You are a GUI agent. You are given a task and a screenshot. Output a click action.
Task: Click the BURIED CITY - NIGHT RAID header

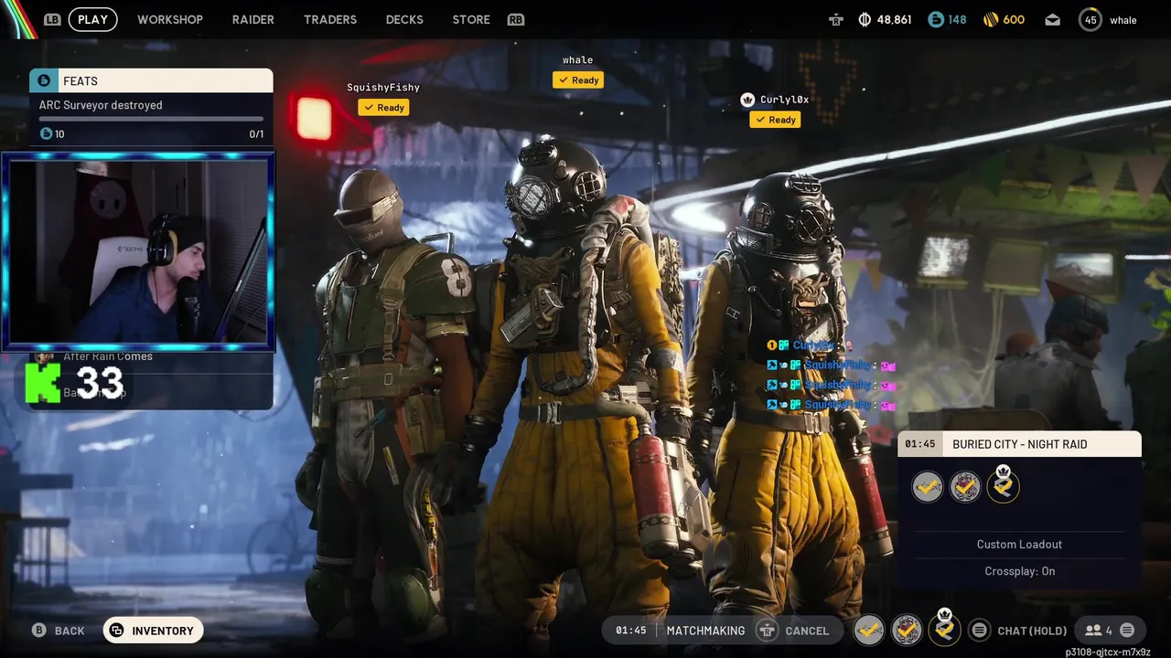[1020, 444]
